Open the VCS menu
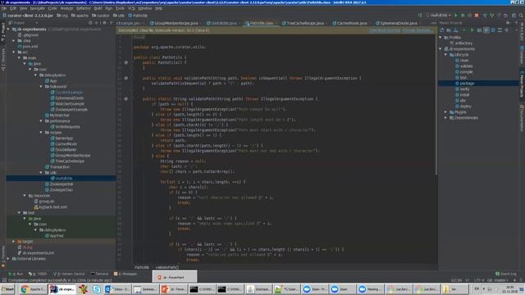525x295 pixels. click(x=131, y=8)
